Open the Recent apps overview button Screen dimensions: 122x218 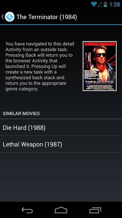(x=95, y=210)
